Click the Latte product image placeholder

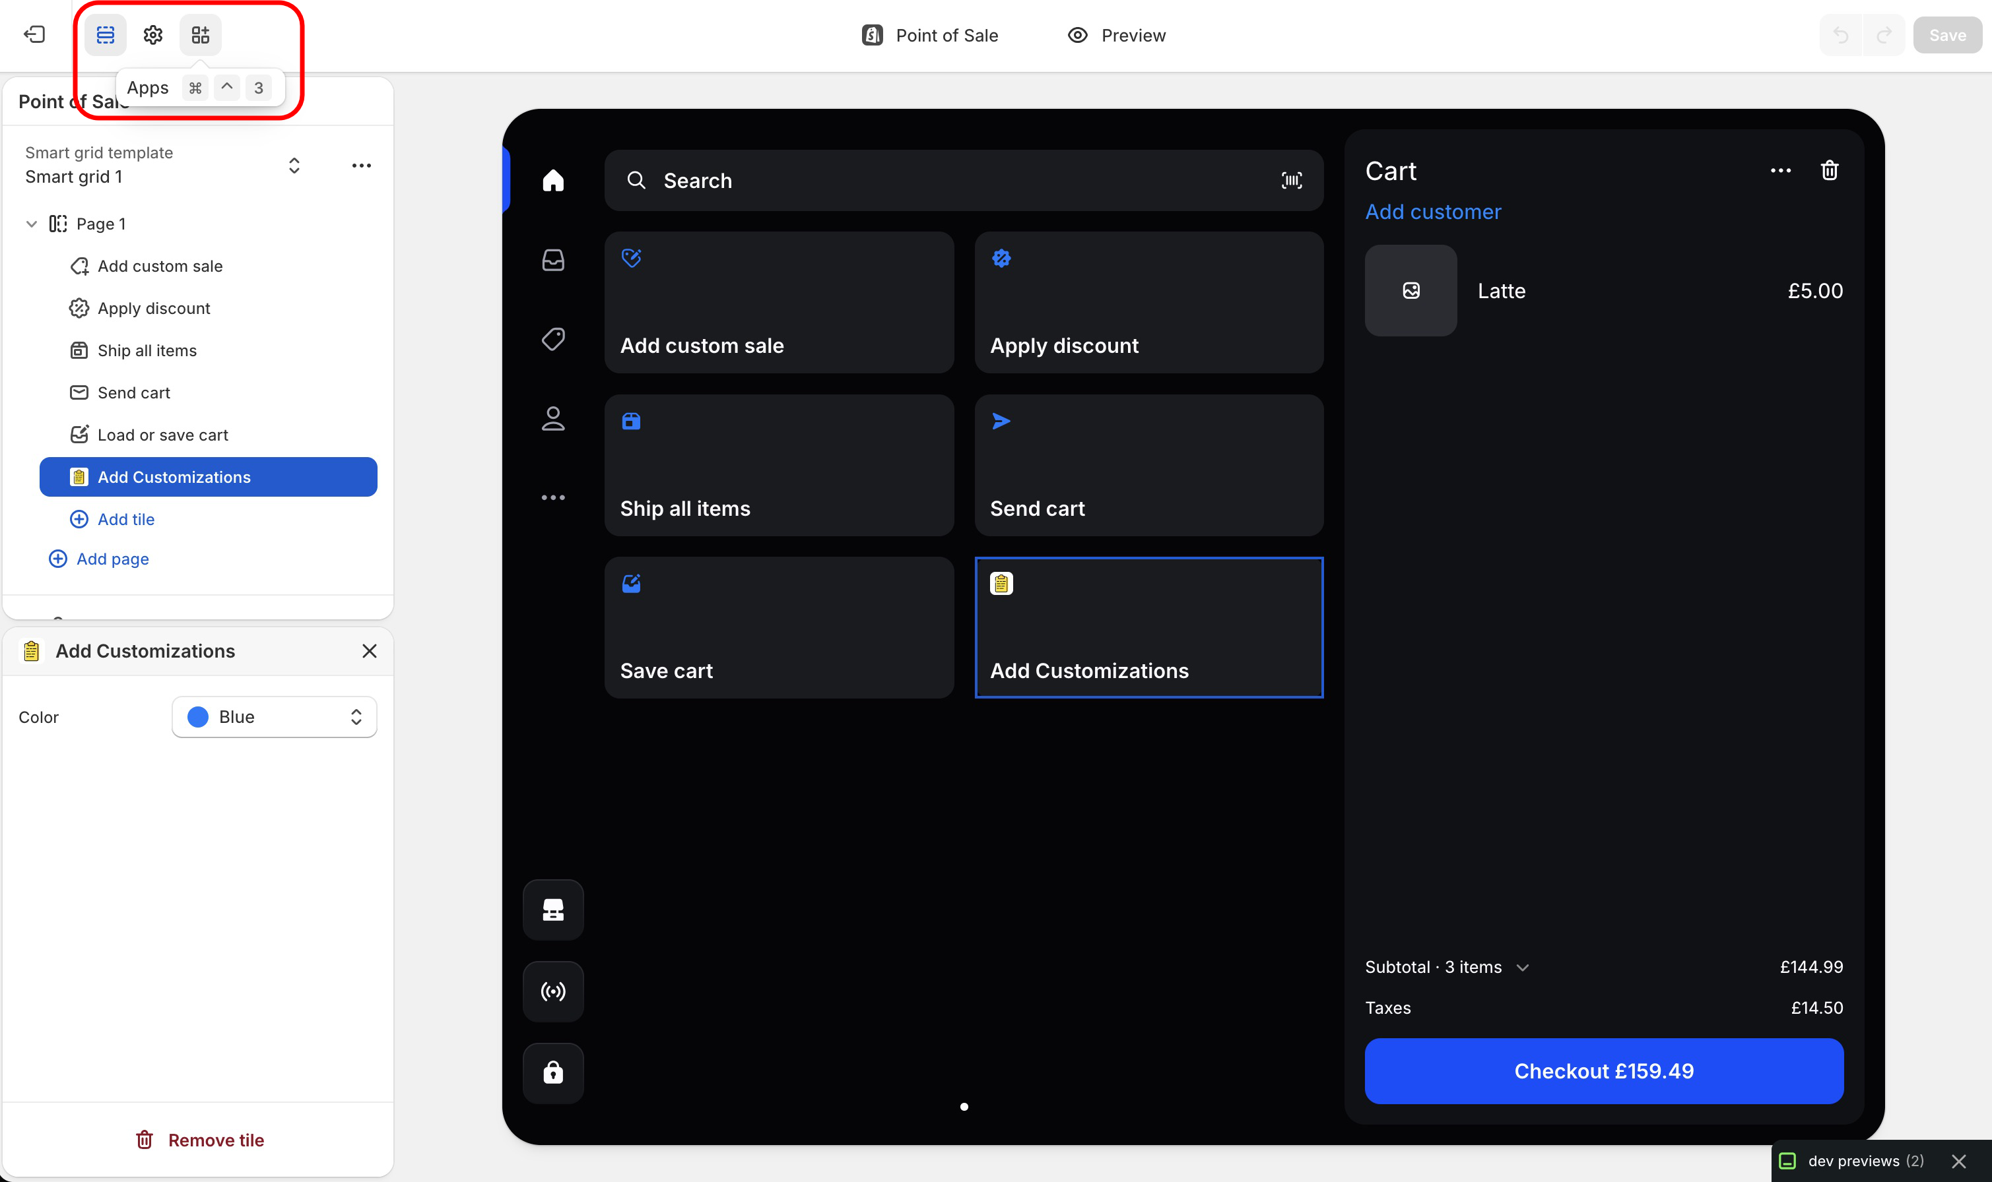coord(1411,291)
